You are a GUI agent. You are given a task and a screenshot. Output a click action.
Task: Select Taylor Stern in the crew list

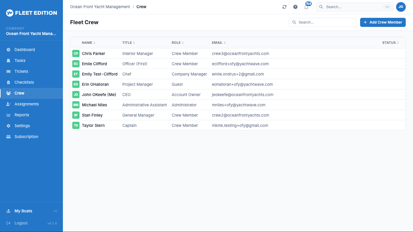pos(93,125)
